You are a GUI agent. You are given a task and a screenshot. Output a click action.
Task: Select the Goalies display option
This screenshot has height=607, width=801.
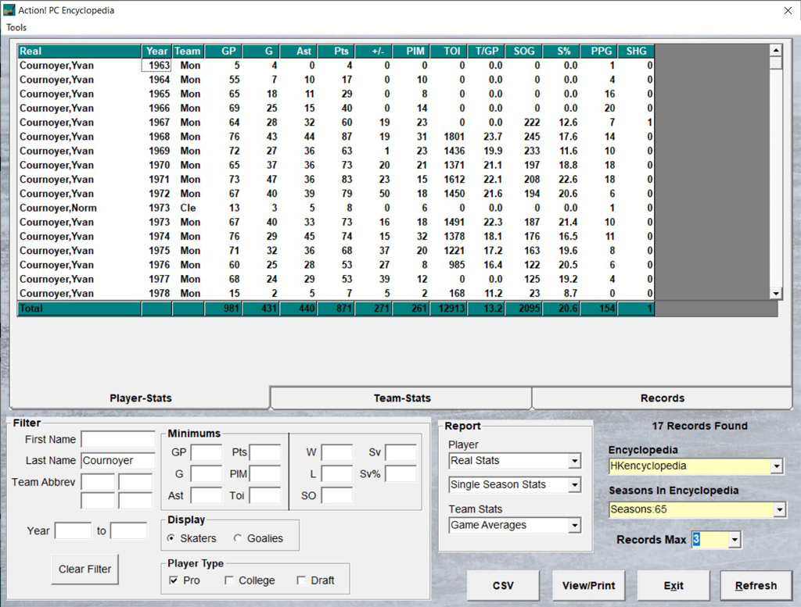(x=238, y=538)
